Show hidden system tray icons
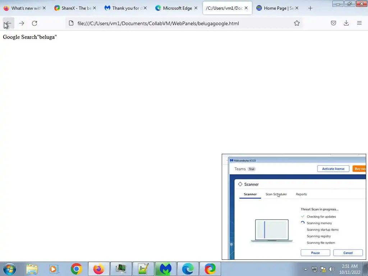This screenshot has height=276, width=368. click(x=305, y=269)
